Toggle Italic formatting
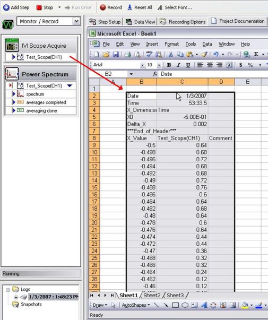 pos(178,65)
